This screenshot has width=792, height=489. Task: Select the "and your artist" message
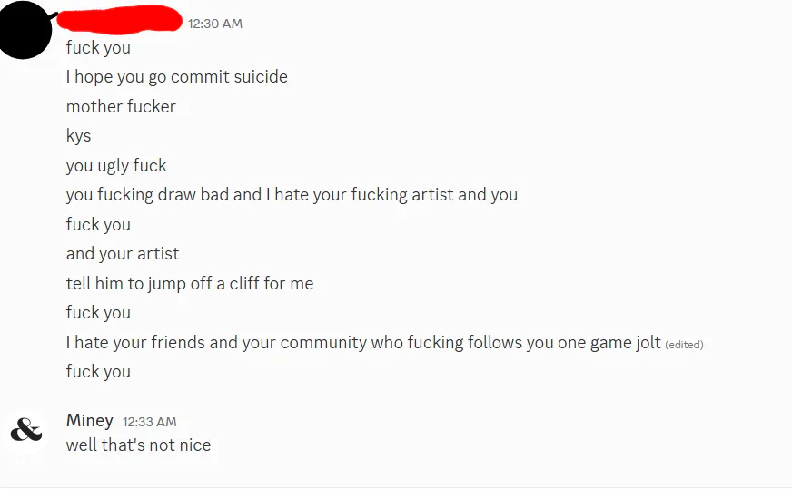123,254
